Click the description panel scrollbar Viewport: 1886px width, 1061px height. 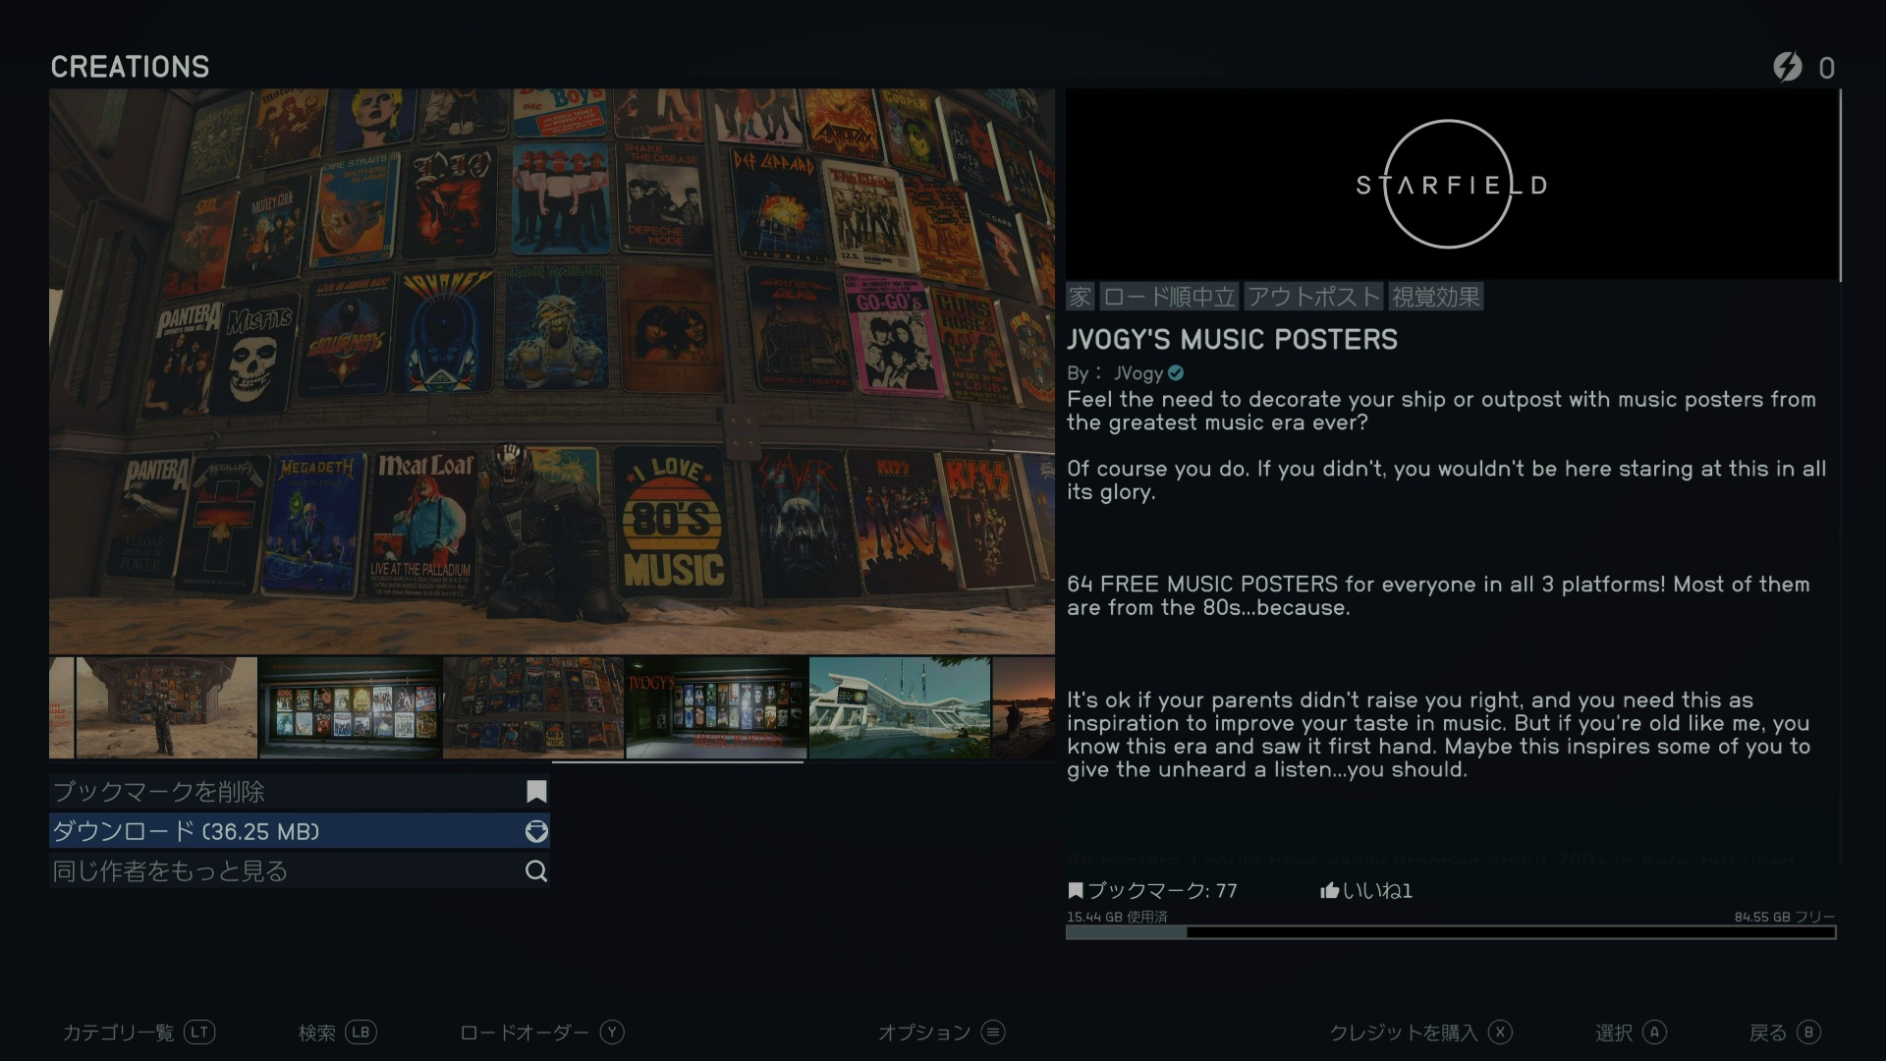1840,187
